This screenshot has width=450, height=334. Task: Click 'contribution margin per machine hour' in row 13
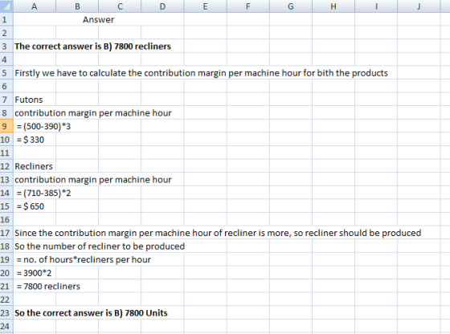click(93, 180)
